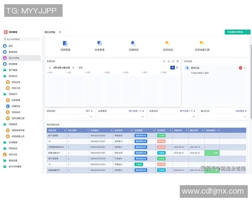
Task: Click 未开始 status badge in RW20241225021 row
Action: [x=161, y=141]
